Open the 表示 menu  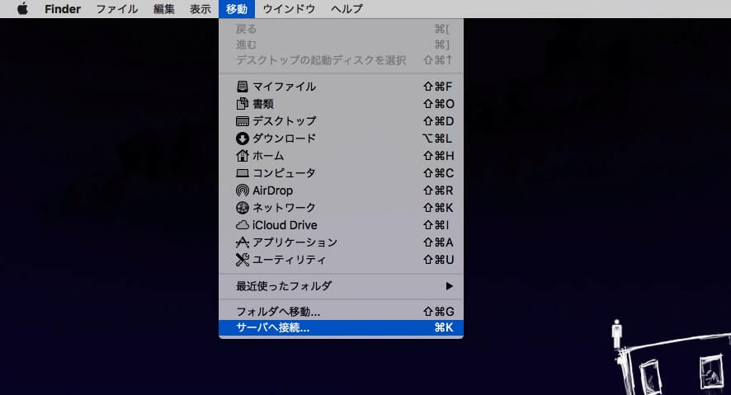point(200,9)
